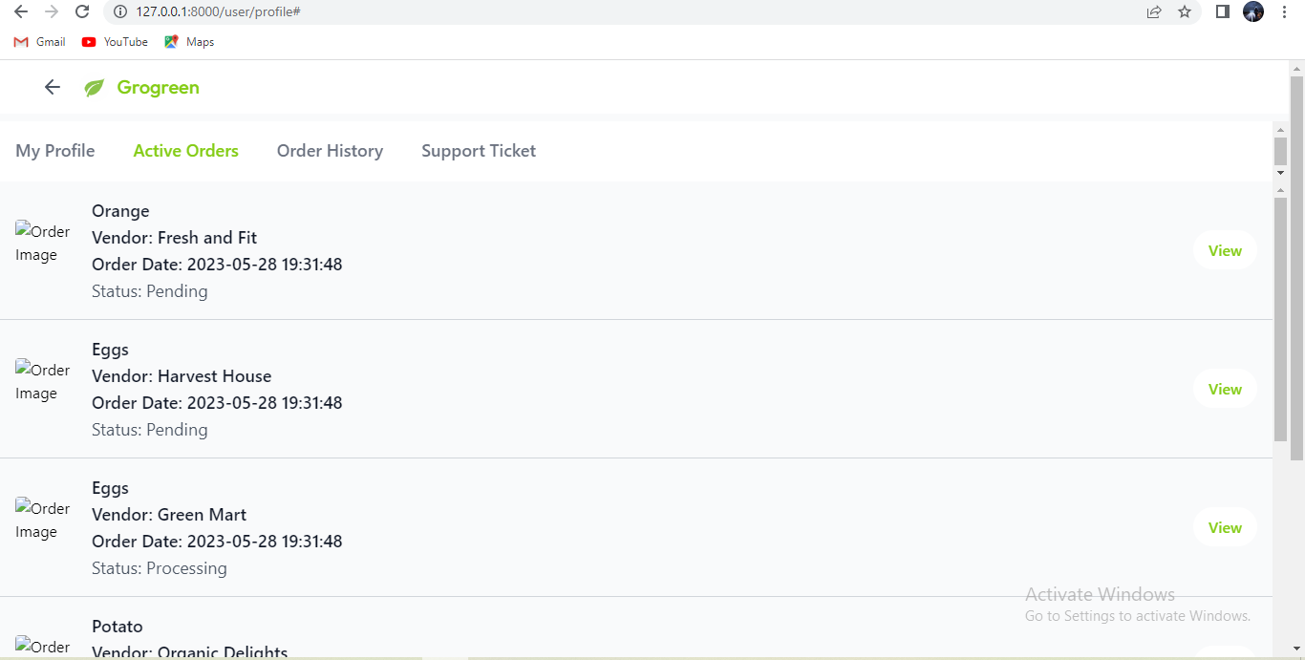Screen dimensions: 1305x660
Task: Click the Grogreen back arrow icon
Action: click(x=53, y=87)
